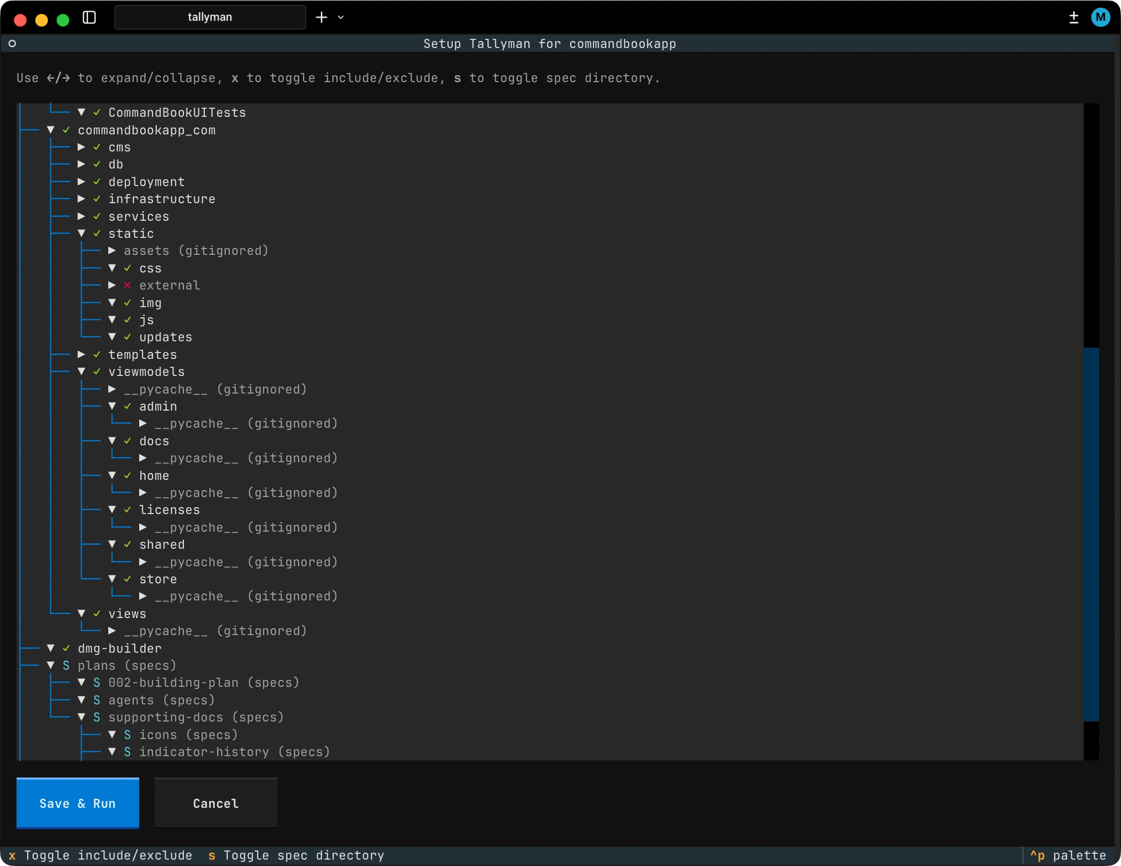Select the dmg-builder tree row
This screenshot has width=1121, height=866.
point(550,648)
